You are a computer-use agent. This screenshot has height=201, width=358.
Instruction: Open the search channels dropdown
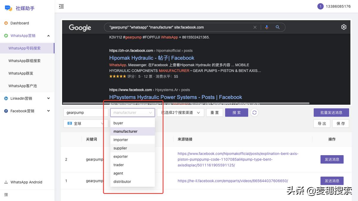tap(180, 113)
